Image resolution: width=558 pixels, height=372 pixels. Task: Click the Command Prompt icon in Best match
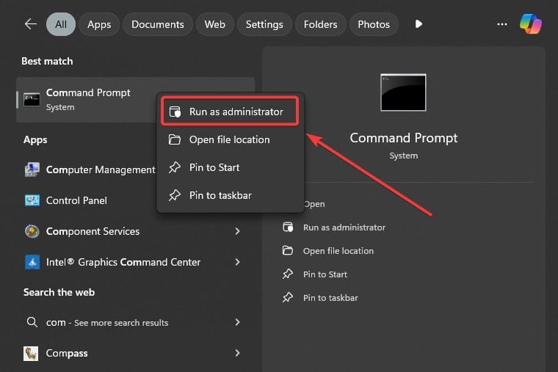coord(32,100)
